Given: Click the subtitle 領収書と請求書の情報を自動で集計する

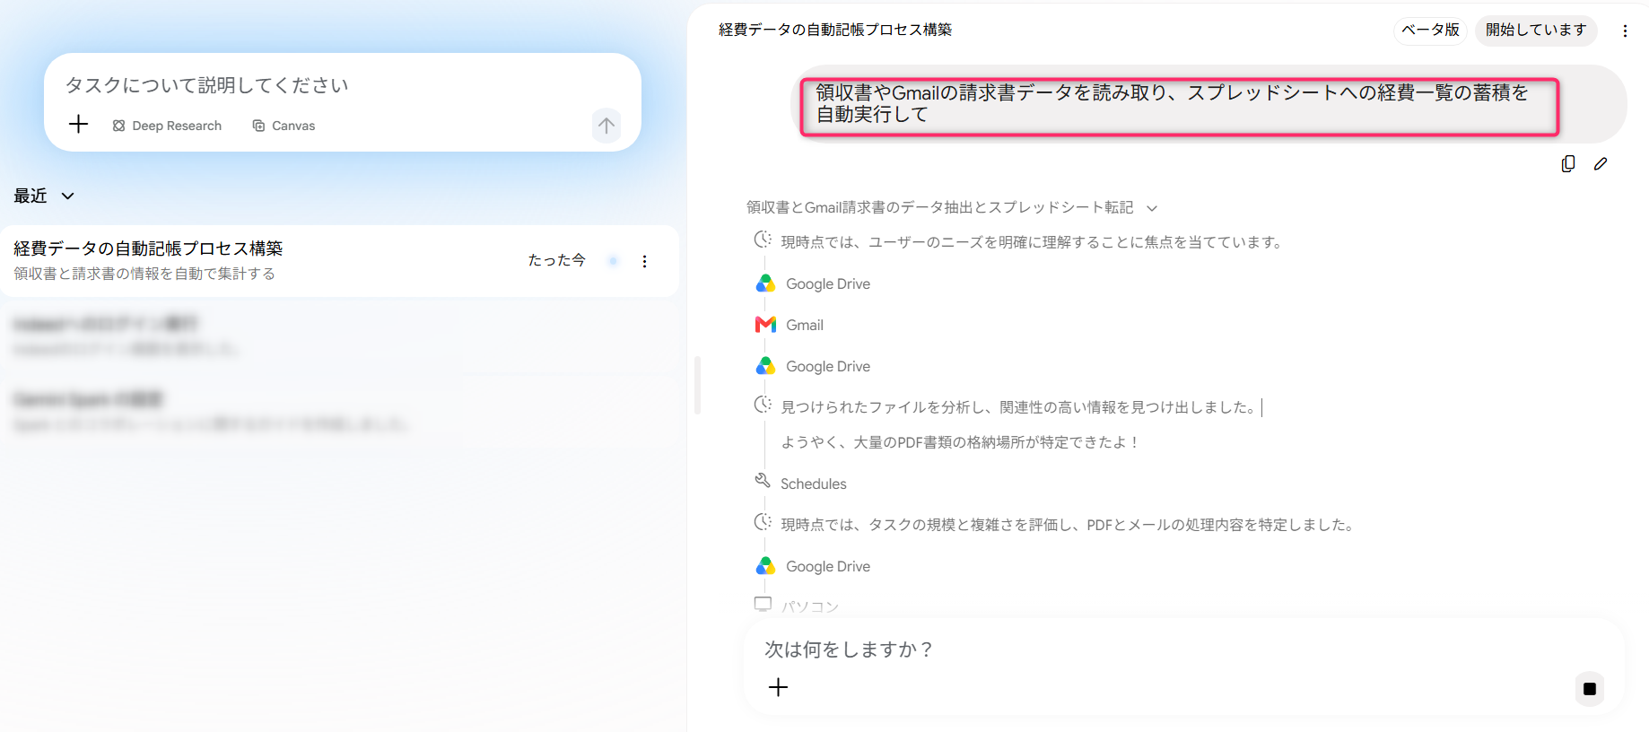Looking at the screenshot, I should 144,274.
